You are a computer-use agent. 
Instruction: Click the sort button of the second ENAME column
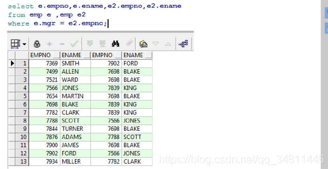tap(149, 55)
